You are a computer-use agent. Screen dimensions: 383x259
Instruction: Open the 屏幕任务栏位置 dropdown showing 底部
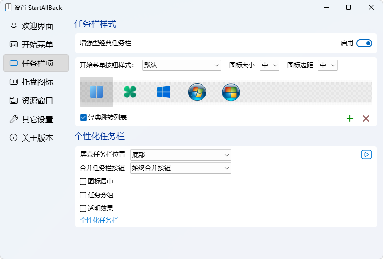(x=180, y=155)
